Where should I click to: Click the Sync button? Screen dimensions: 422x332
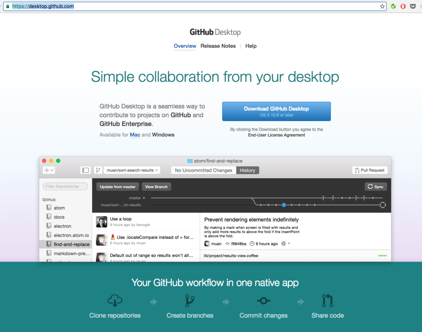(376, 187)
